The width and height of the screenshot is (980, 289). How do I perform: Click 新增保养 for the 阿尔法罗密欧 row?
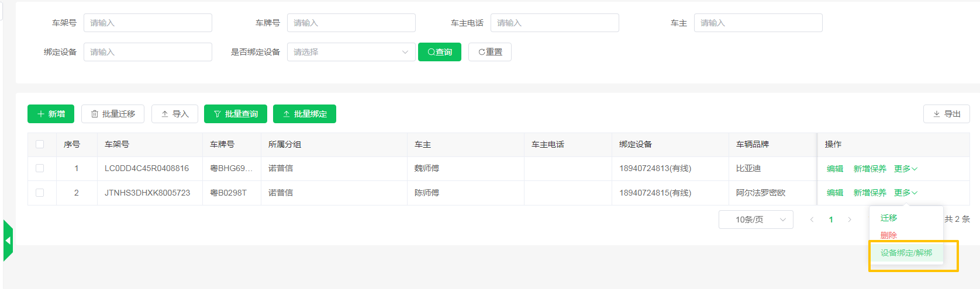click(x=869, y=193)
